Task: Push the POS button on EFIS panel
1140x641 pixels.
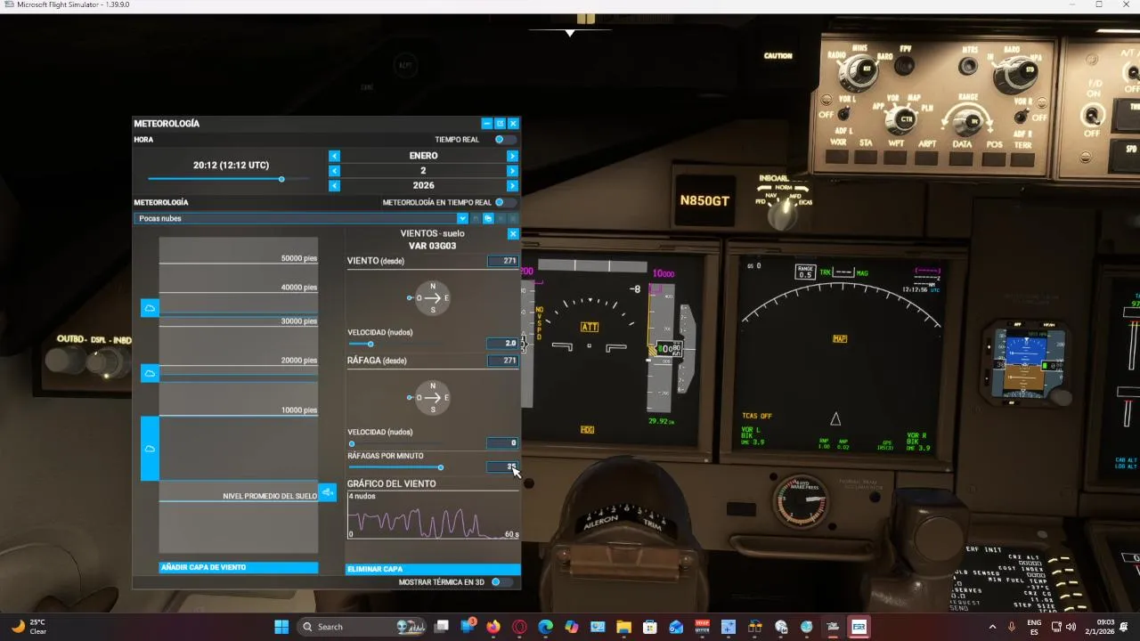Action: coord(994,160)
